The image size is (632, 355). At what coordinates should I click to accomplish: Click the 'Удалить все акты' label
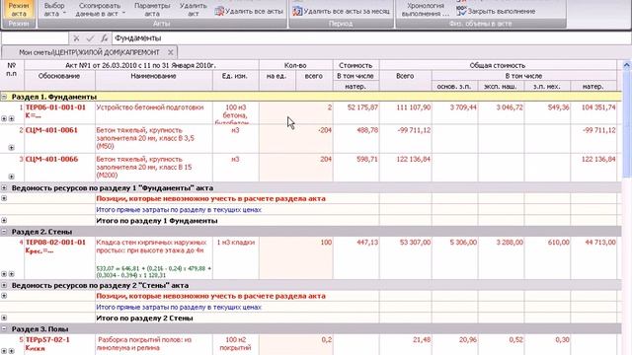point(255,11)
